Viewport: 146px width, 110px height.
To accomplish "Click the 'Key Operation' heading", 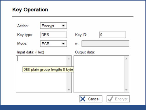I will click(x=30, y=10).
